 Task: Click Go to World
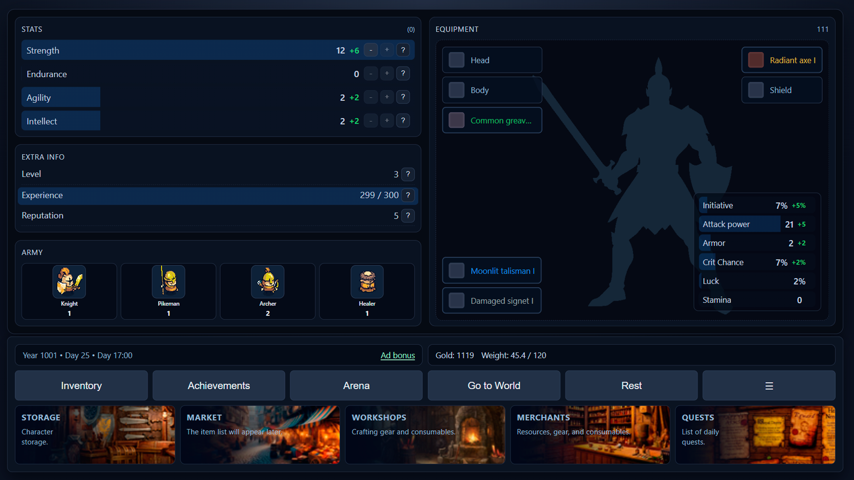pos(493,385)
